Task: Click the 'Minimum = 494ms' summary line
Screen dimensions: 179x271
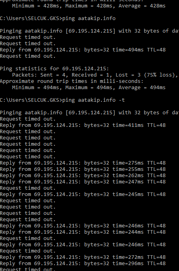Action: pos(89,88)
